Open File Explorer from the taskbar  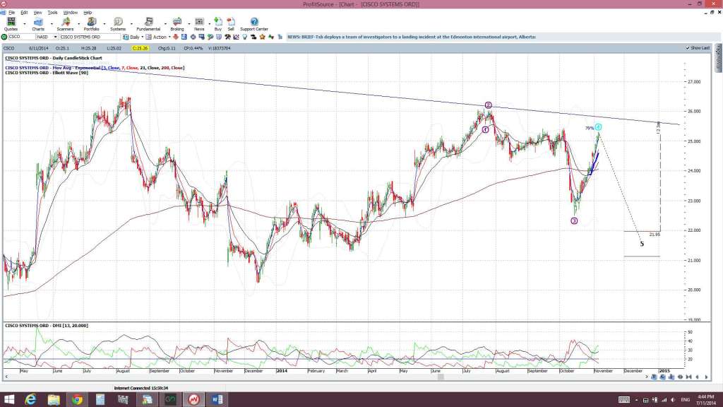(x=54, y=400)
